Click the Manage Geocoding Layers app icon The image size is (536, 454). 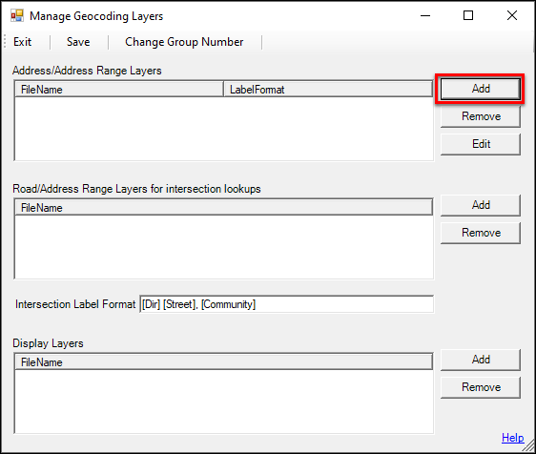pyautogui.click(x=17, y=15)
